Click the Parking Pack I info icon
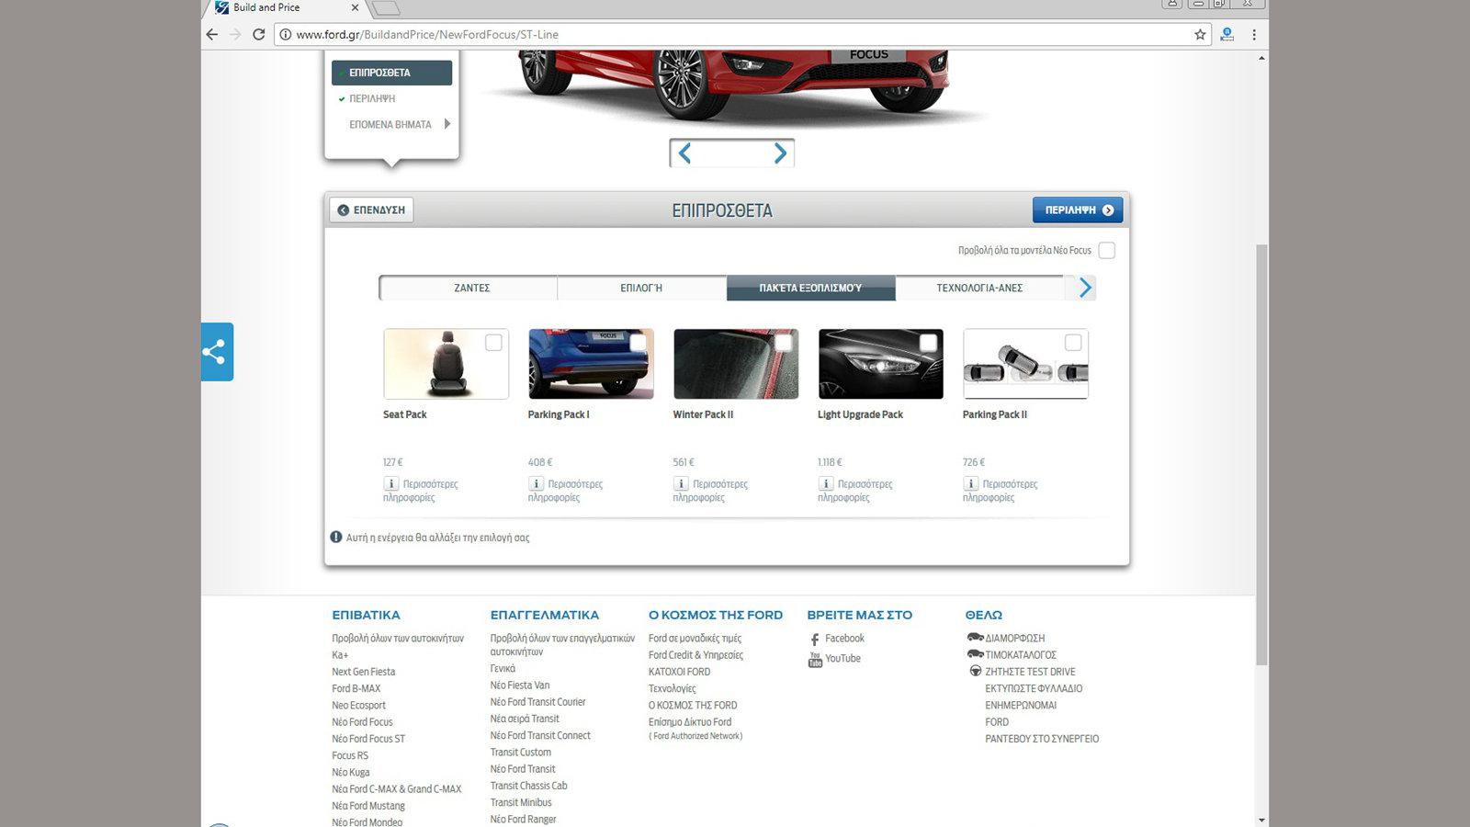 [x=536, y=483]
